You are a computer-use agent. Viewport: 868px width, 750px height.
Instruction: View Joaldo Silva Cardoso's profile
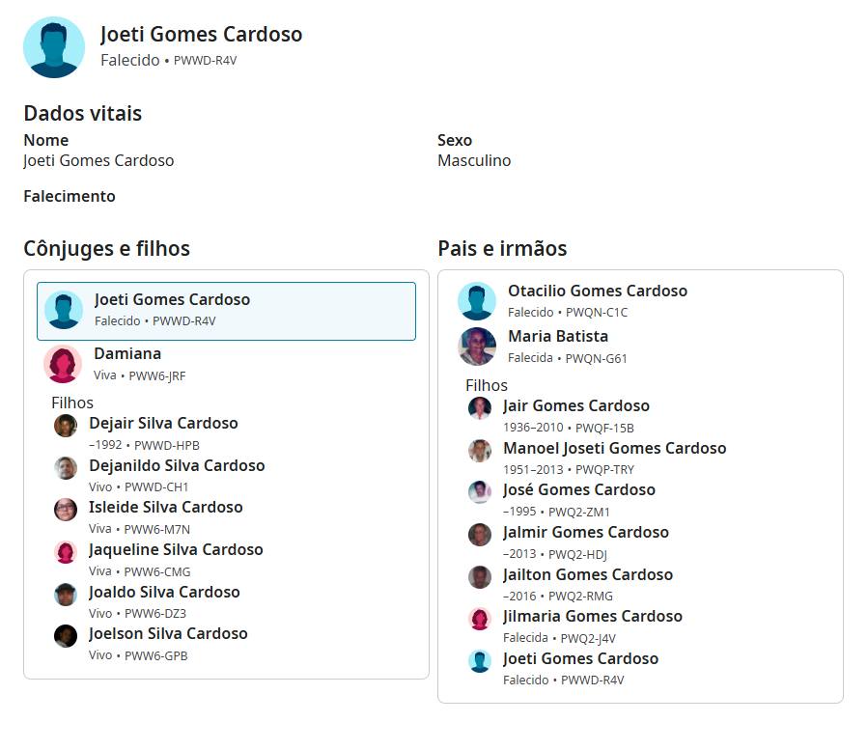coord(164,592)
